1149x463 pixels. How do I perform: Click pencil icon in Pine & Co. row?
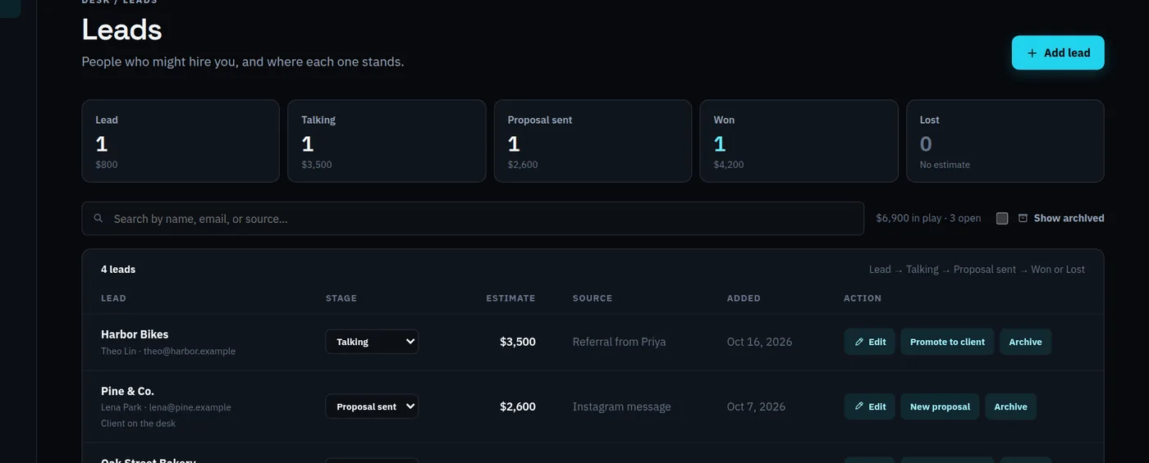click(859, 406)
